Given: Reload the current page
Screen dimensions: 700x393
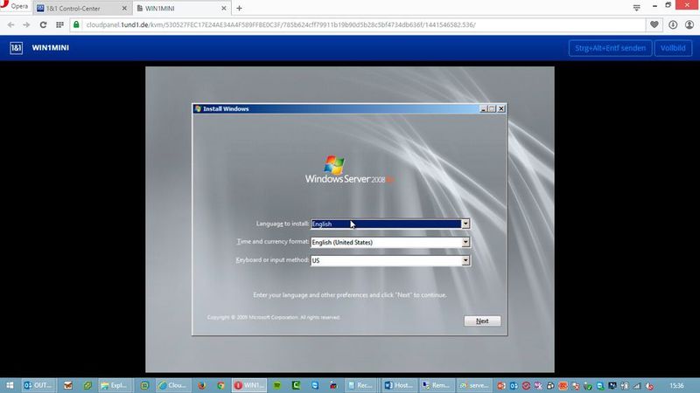Looking at the screenshot, I should click(x=43, y=25).
